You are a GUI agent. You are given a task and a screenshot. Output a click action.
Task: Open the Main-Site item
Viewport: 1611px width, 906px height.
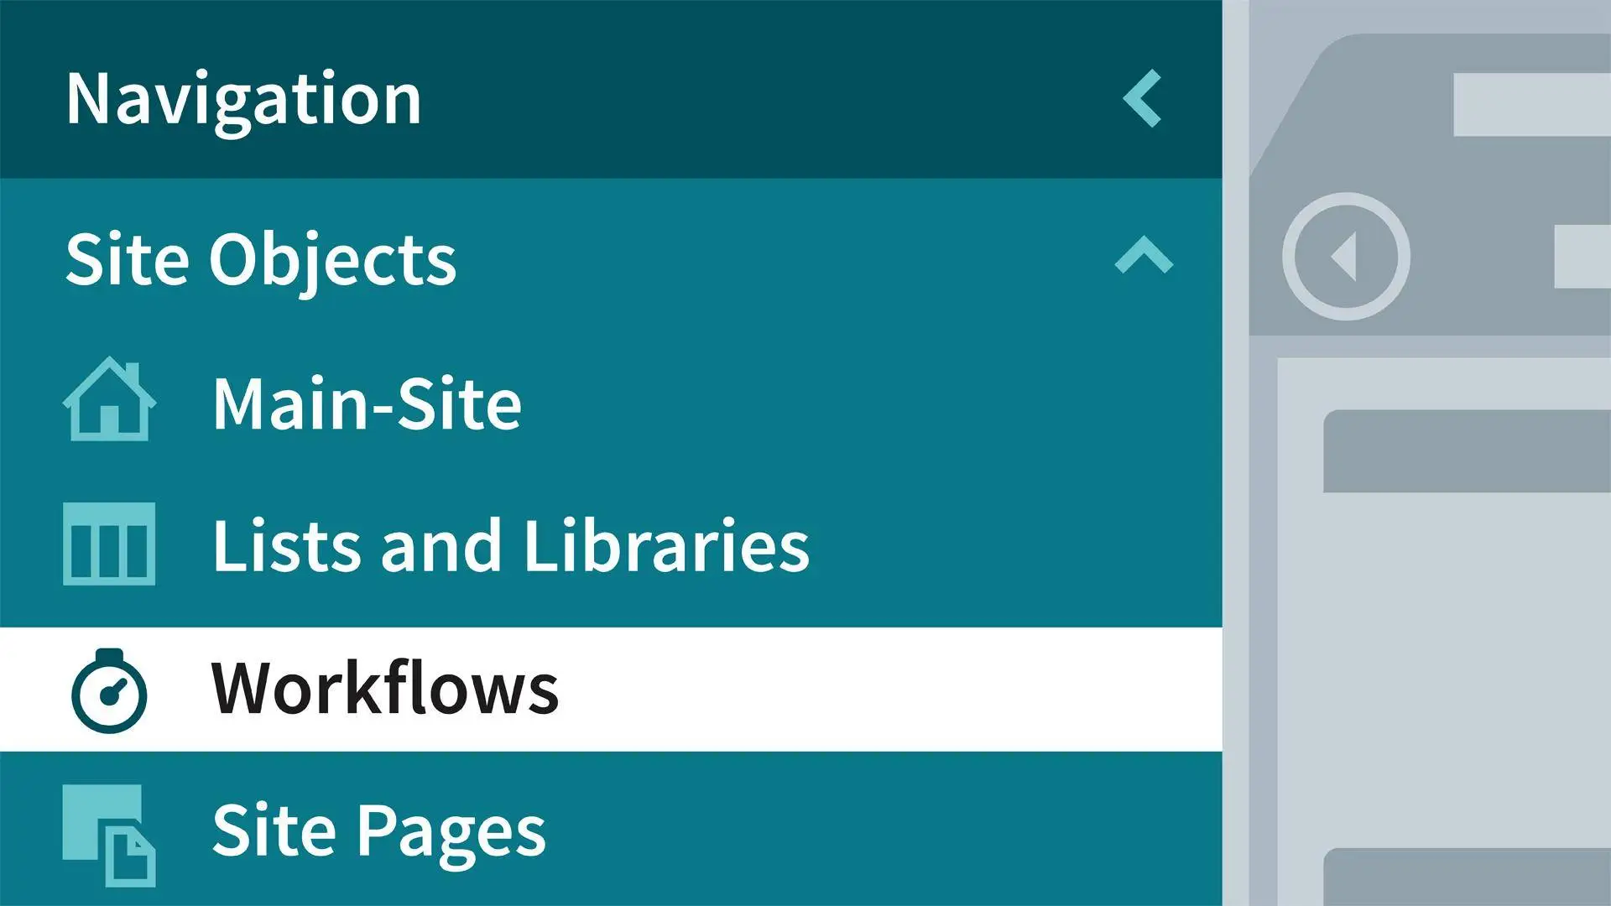point(368,403)
